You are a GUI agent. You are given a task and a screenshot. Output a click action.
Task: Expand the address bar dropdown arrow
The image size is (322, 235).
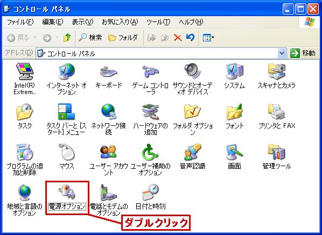[282, 54]
